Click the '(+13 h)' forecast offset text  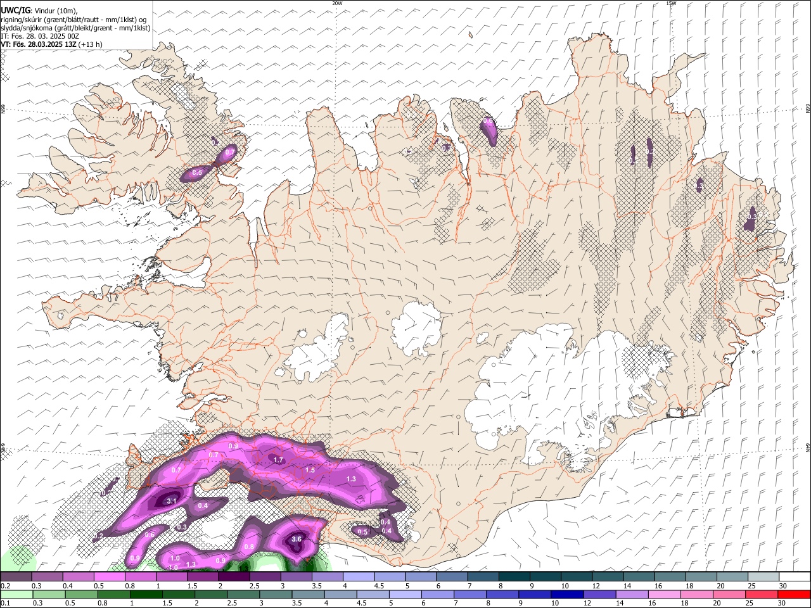coord(90,44)
